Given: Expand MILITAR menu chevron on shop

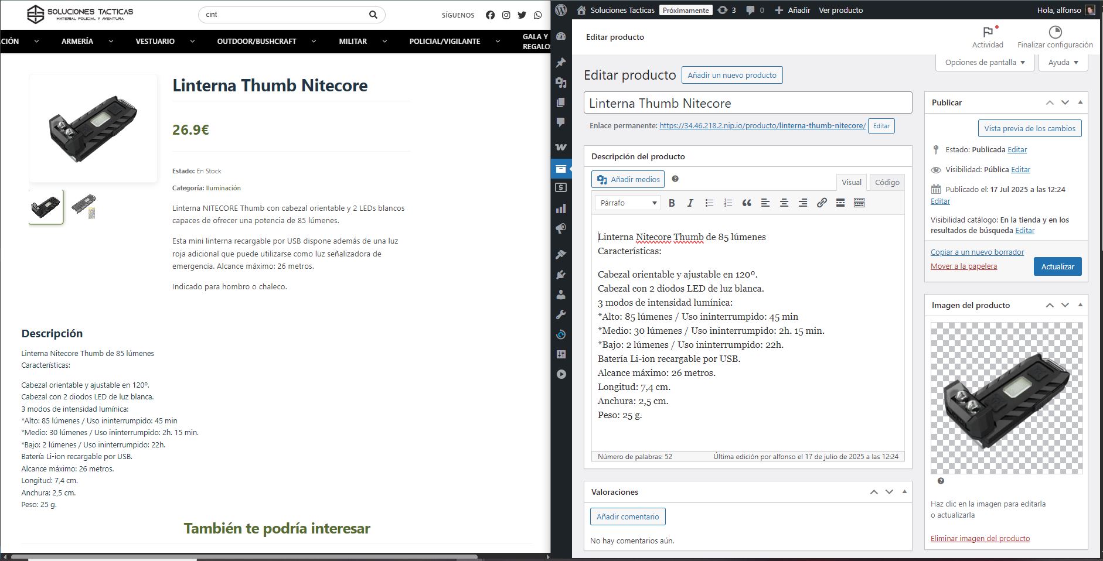Looking at the screenshot, I should pyautogui.click(x=384, y=41).
